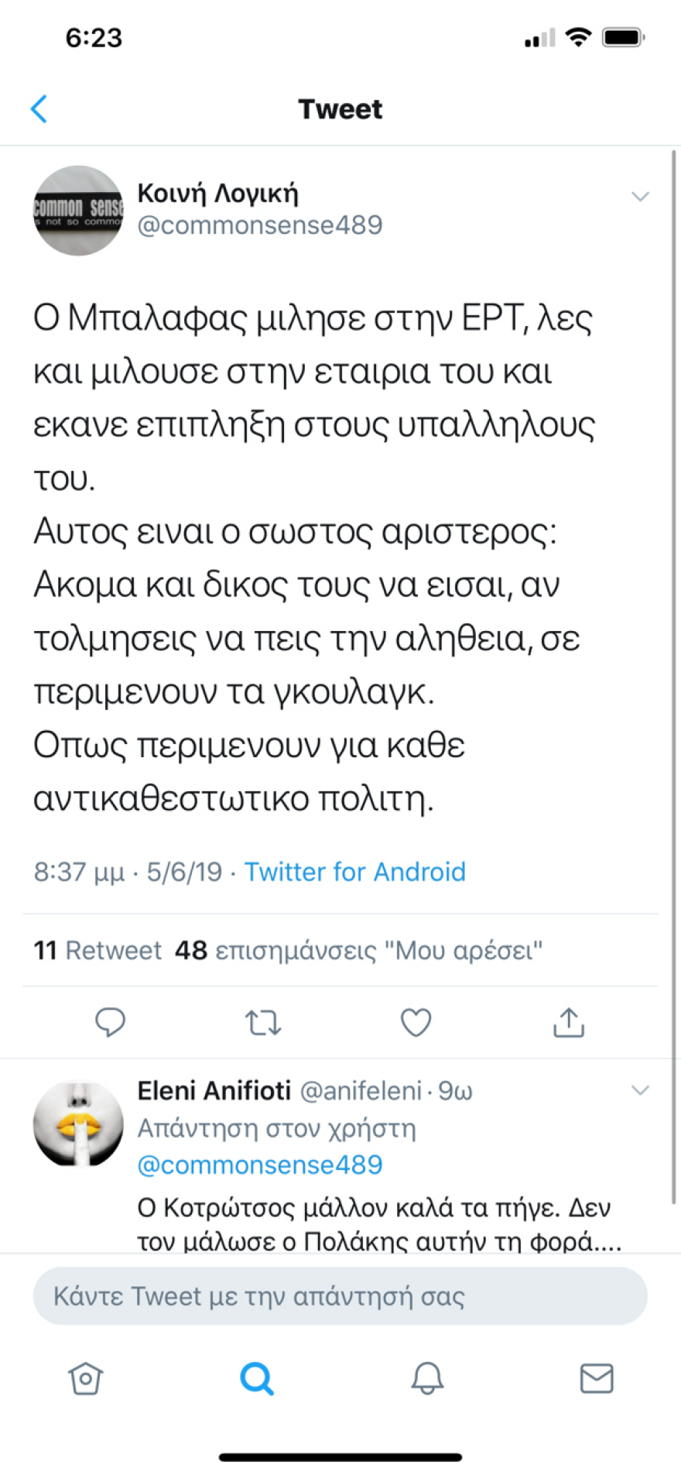Expand options for Eleni Anifioti's reply

[641, 1090]
